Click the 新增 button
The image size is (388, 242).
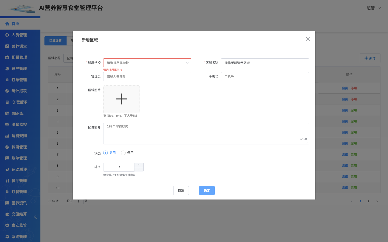click(x=370, y=58)
